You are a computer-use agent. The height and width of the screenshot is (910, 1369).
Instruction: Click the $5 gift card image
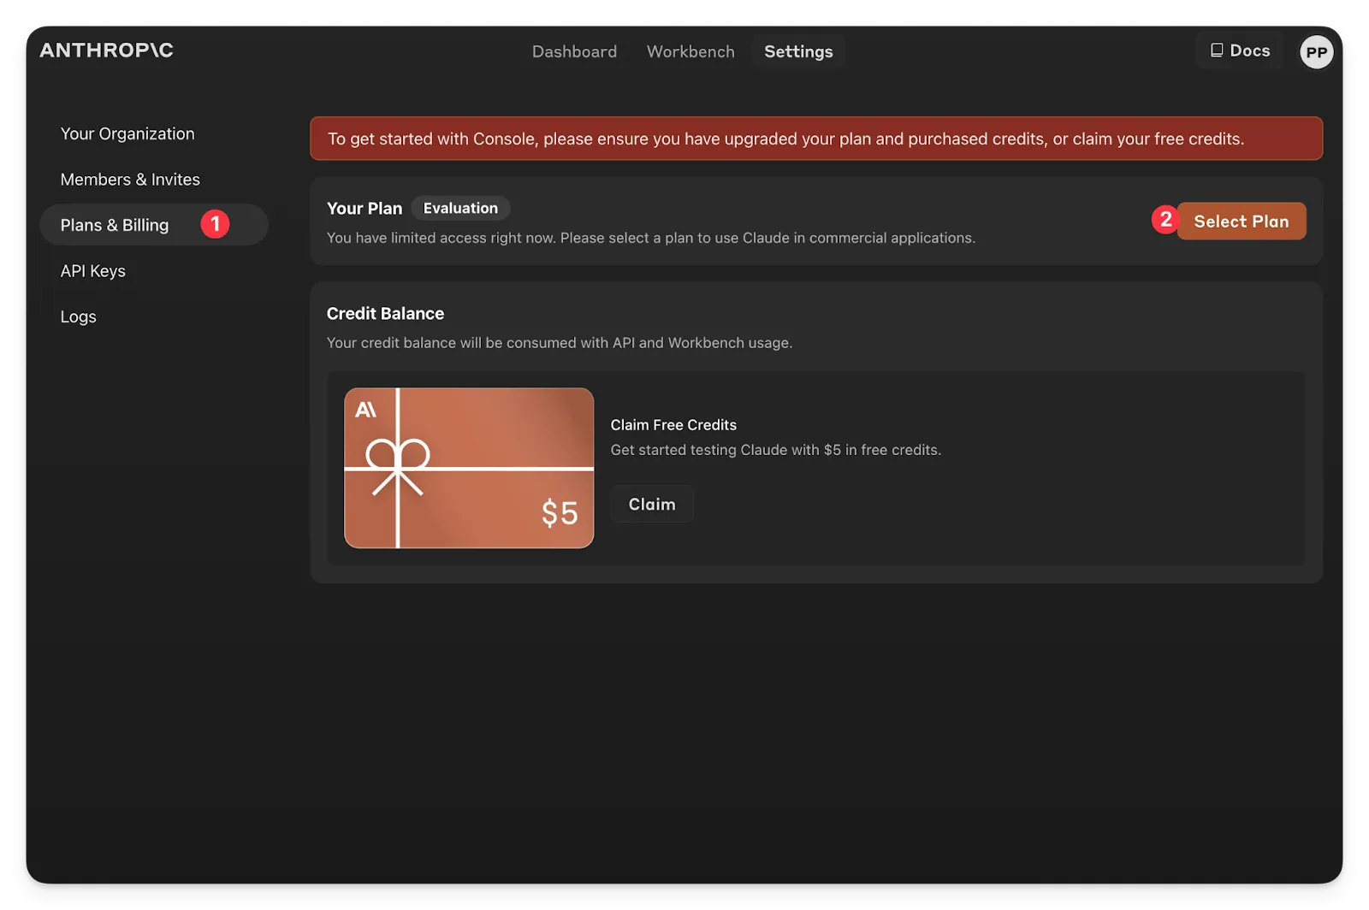[469, 468]
